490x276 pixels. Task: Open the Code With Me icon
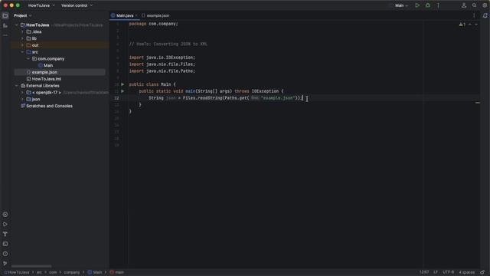click(464, 5)
